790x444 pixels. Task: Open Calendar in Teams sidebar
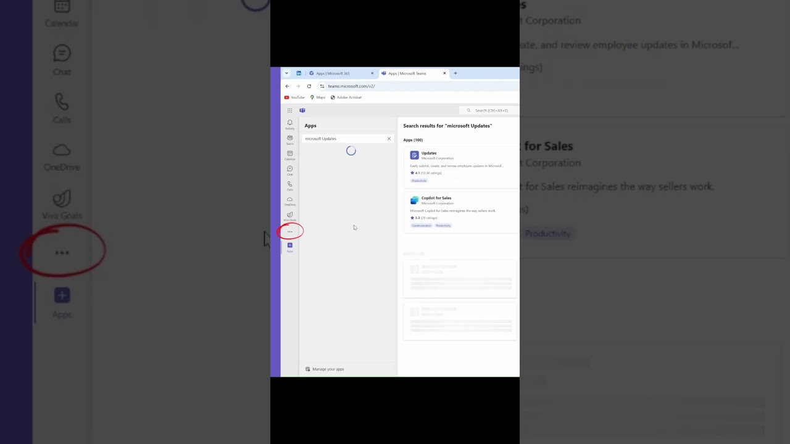289,155
